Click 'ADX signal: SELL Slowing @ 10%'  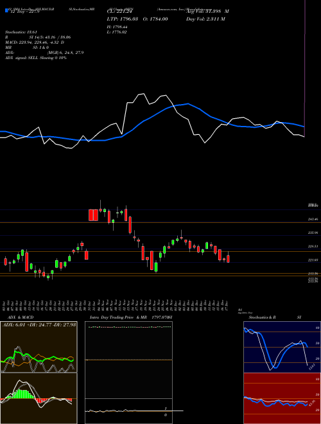pyautogui.click(x=36, y=58)
